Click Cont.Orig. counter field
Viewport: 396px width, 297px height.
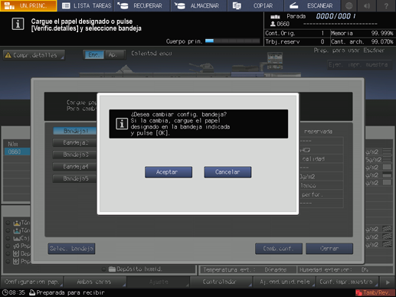click(296, 33)
